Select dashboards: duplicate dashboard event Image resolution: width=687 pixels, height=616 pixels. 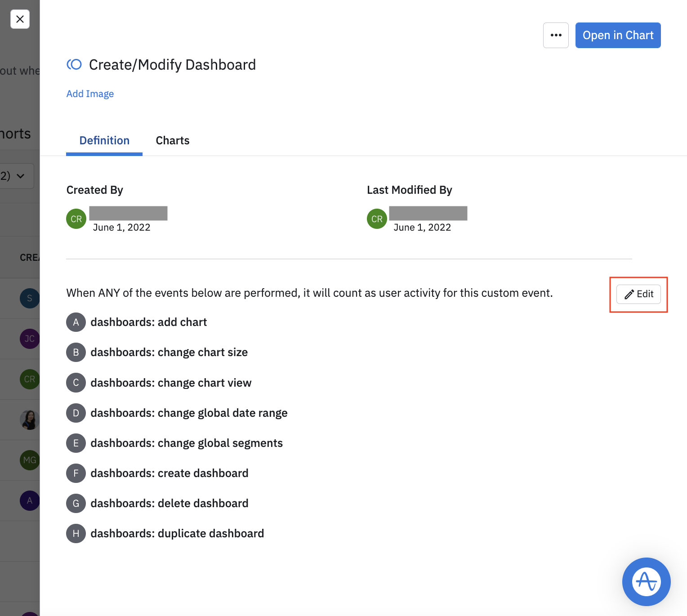177,533
